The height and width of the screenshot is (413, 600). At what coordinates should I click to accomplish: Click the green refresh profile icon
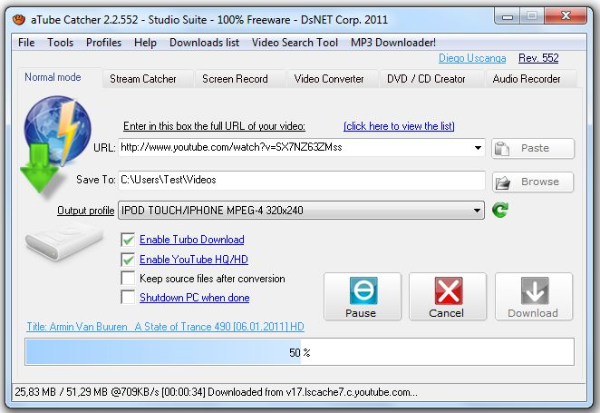pyautogui.click(x=499, y=210)
